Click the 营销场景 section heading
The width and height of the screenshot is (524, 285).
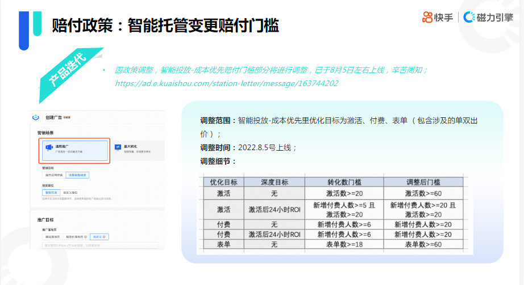pyautogui.click(x=45, y=133)
